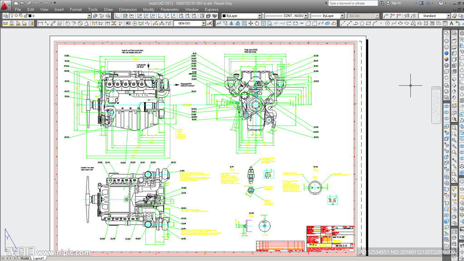Click the Rotate tool icon
This screenshot has height=261, width=464.
tap(257, 24)
